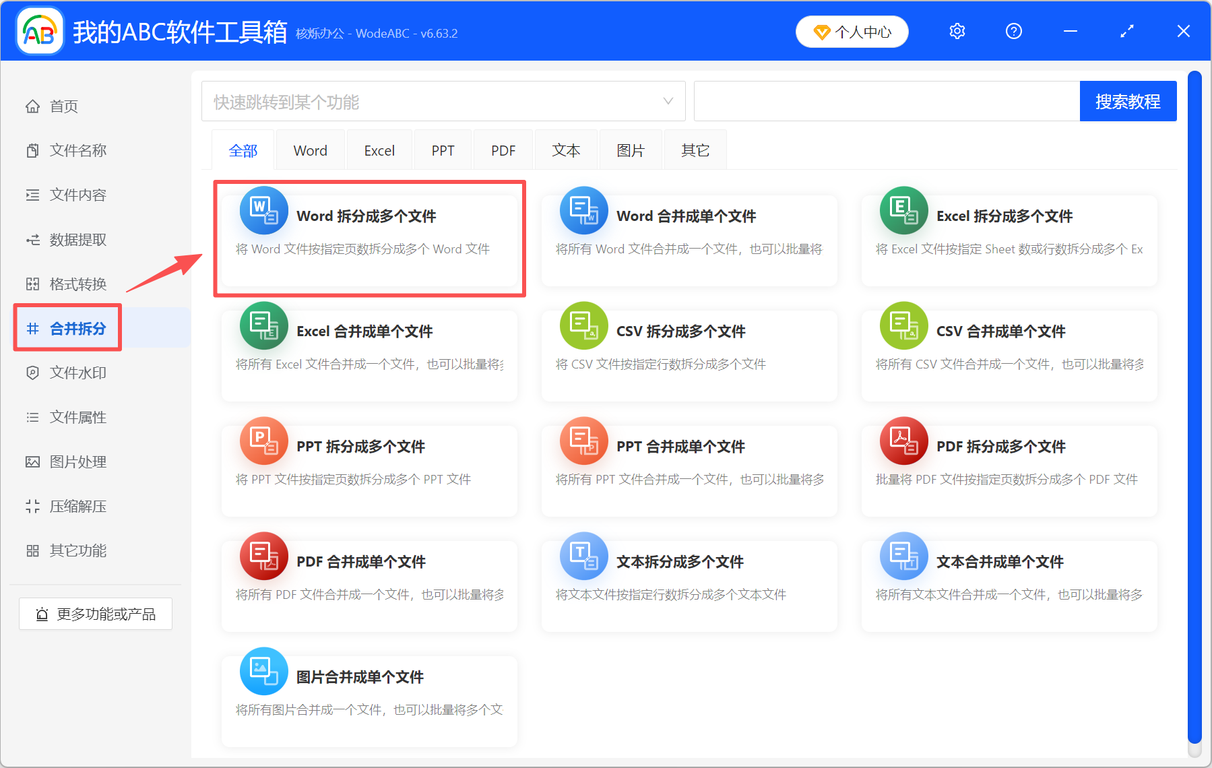Viewport: 1212px width, 768px height.
Task: Switch to the 图片 tab
Action: [630, 150]
